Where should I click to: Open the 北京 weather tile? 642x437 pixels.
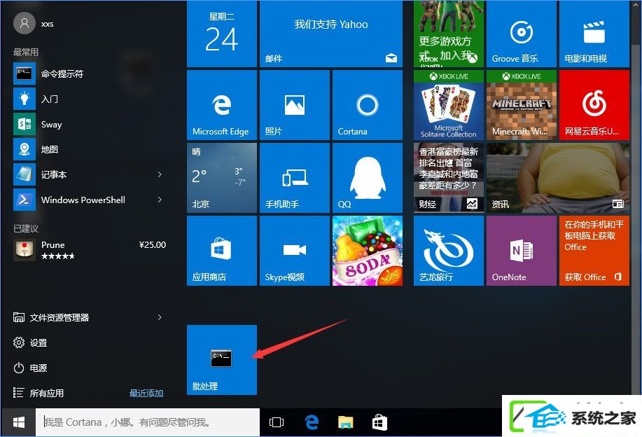(x=221, y=178)
